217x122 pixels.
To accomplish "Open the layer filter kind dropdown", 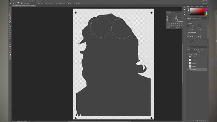I will [190, 50].
